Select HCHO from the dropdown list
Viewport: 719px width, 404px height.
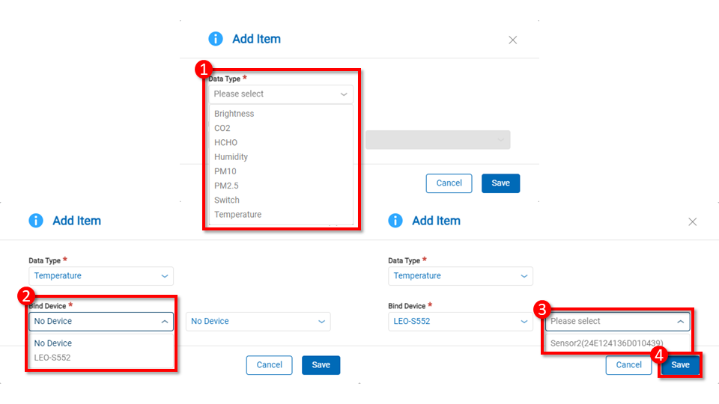tap(225, 142)
